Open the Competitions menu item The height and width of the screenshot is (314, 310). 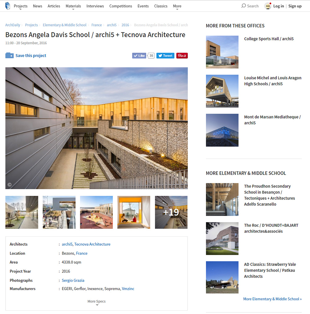[121, 6]
